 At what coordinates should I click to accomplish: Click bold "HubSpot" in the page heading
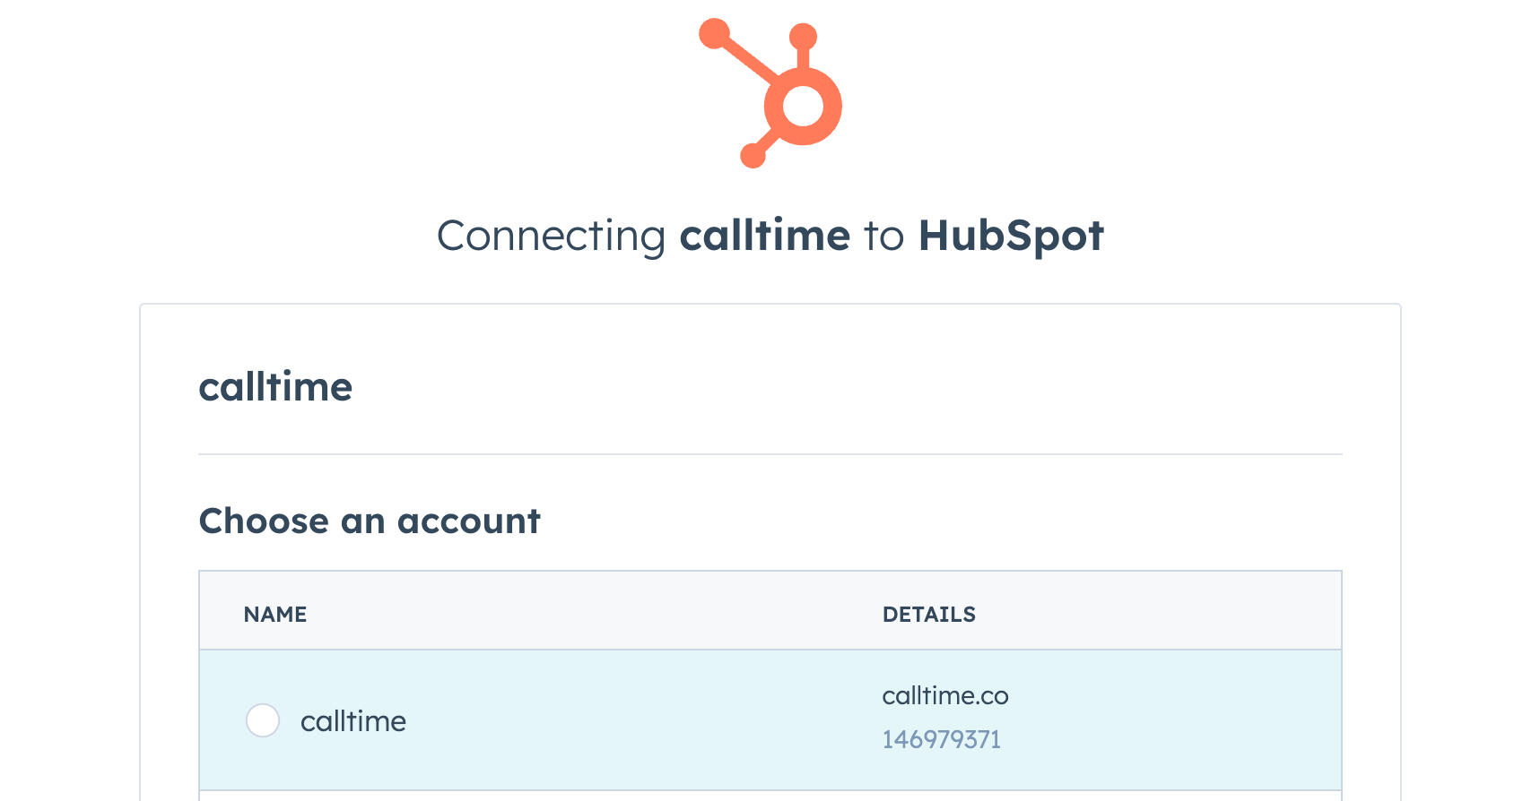(1010, 237)
